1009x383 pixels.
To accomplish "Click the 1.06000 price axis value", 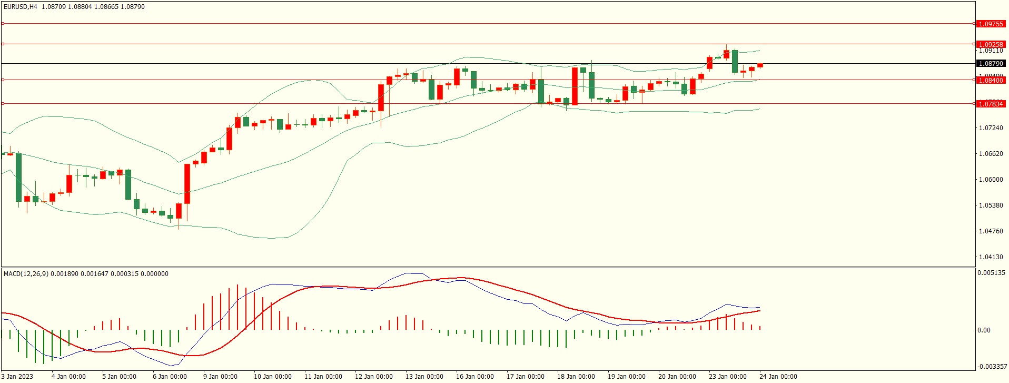I will (x=990, y=180).
